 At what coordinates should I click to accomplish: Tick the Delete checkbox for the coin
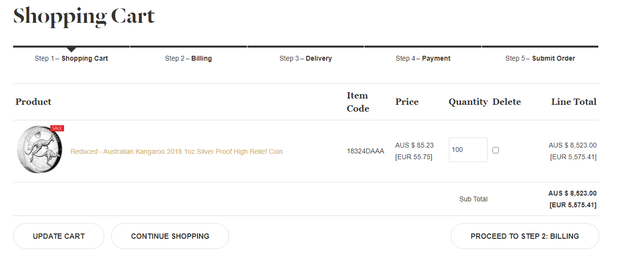495,150
